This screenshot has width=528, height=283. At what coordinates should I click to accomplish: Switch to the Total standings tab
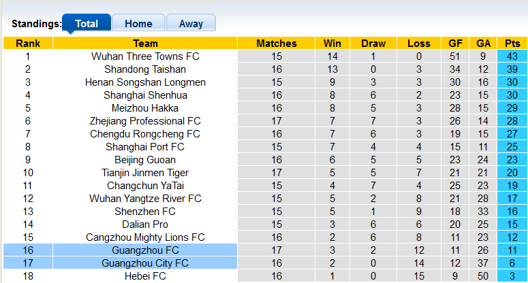(87, 23)
